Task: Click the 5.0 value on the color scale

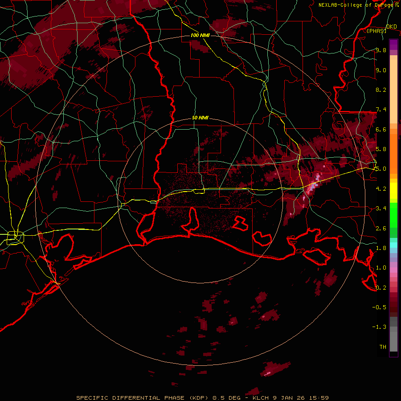Action: 381,169
